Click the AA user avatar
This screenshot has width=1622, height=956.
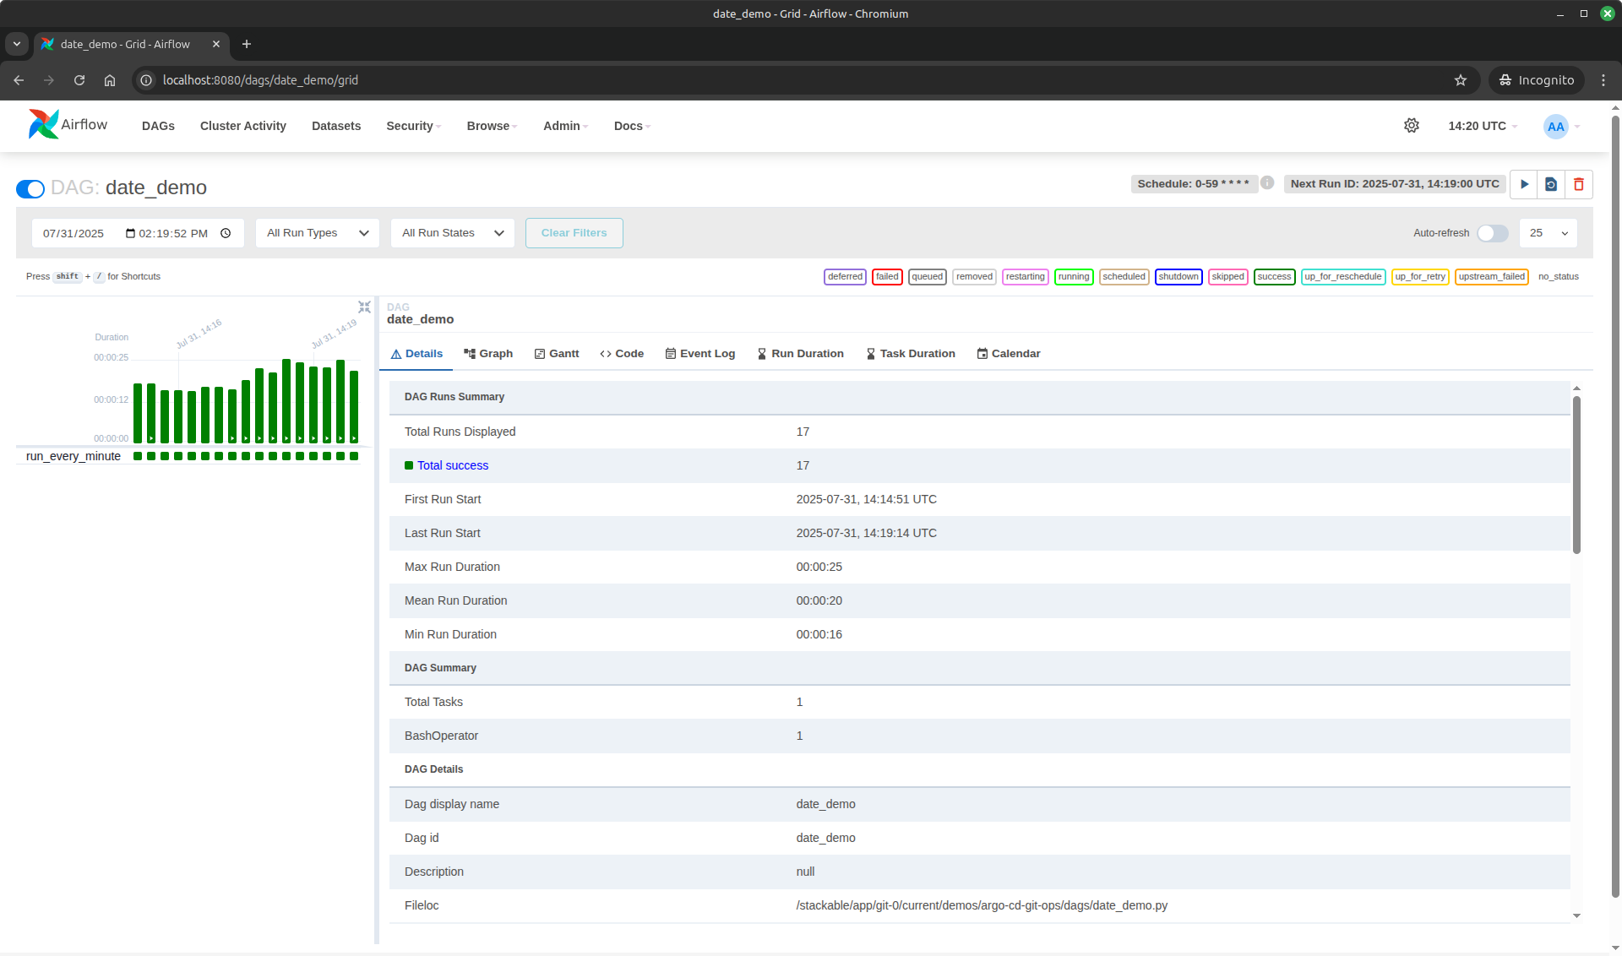tap(1555, 127)
